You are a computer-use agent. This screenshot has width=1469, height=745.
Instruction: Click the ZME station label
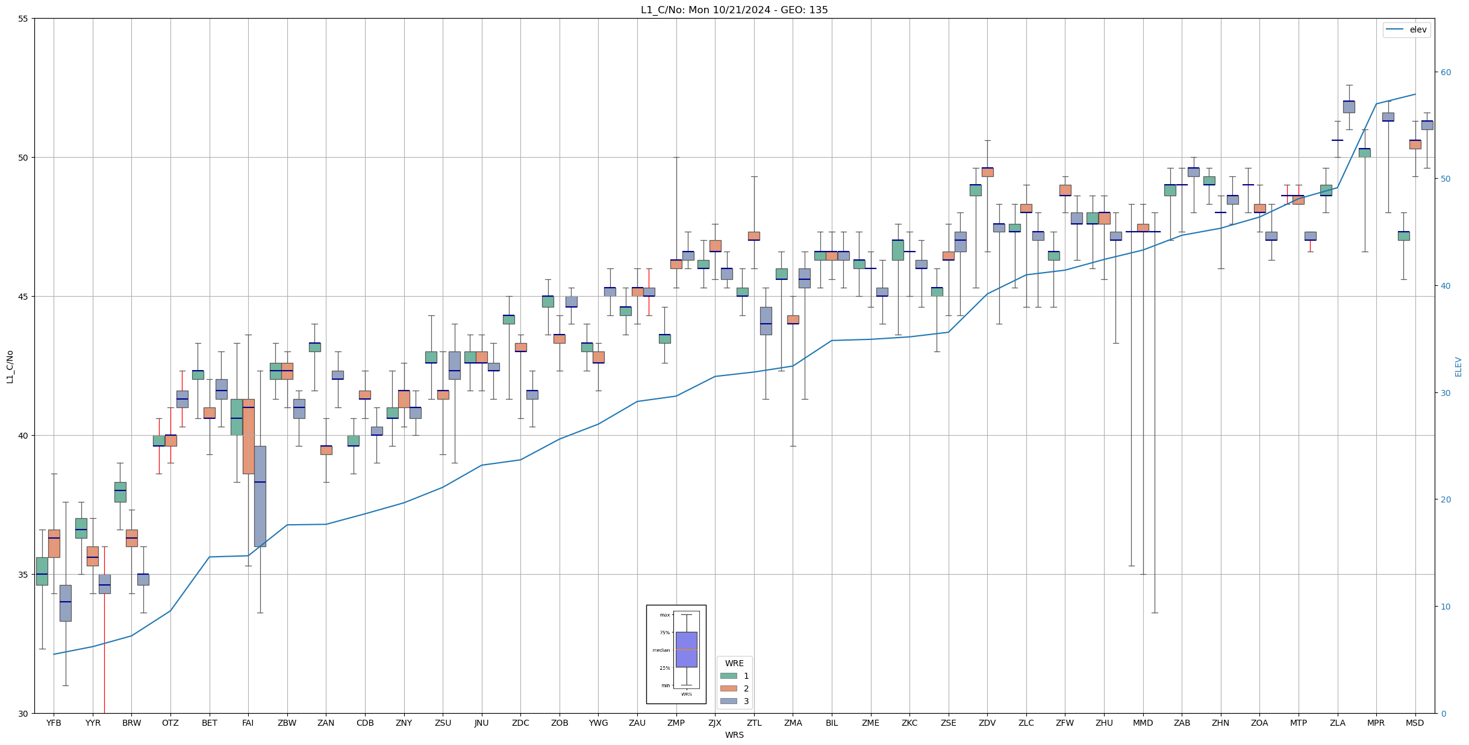coord(871,723)
